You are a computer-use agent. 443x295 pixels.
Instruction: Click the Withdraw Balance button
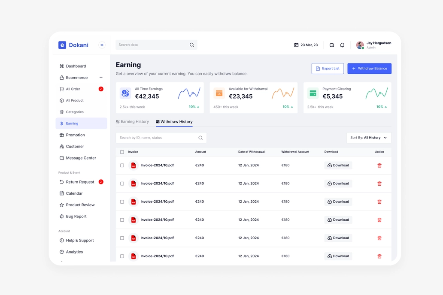[369, 69]
